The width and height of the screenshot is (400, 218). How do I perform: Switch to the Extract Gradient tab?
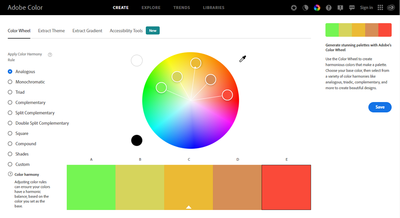click(x=87, y=31)
